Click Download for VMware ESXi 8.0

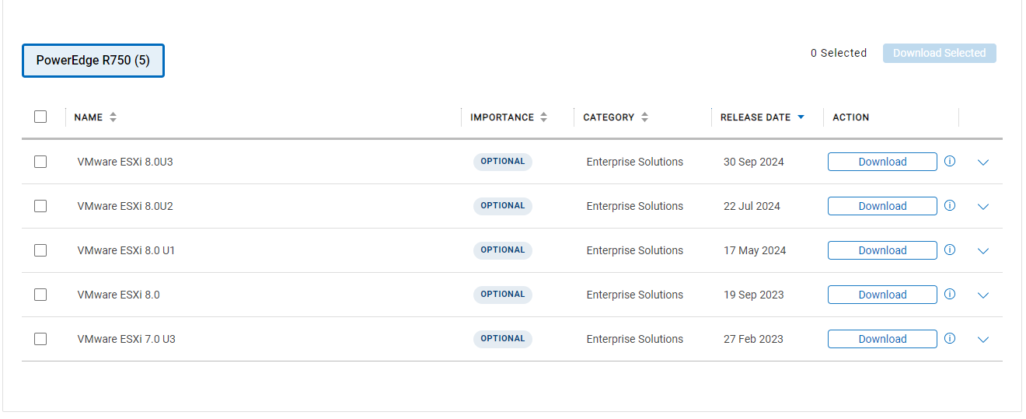pyautogui.click(x=882, y=295)
